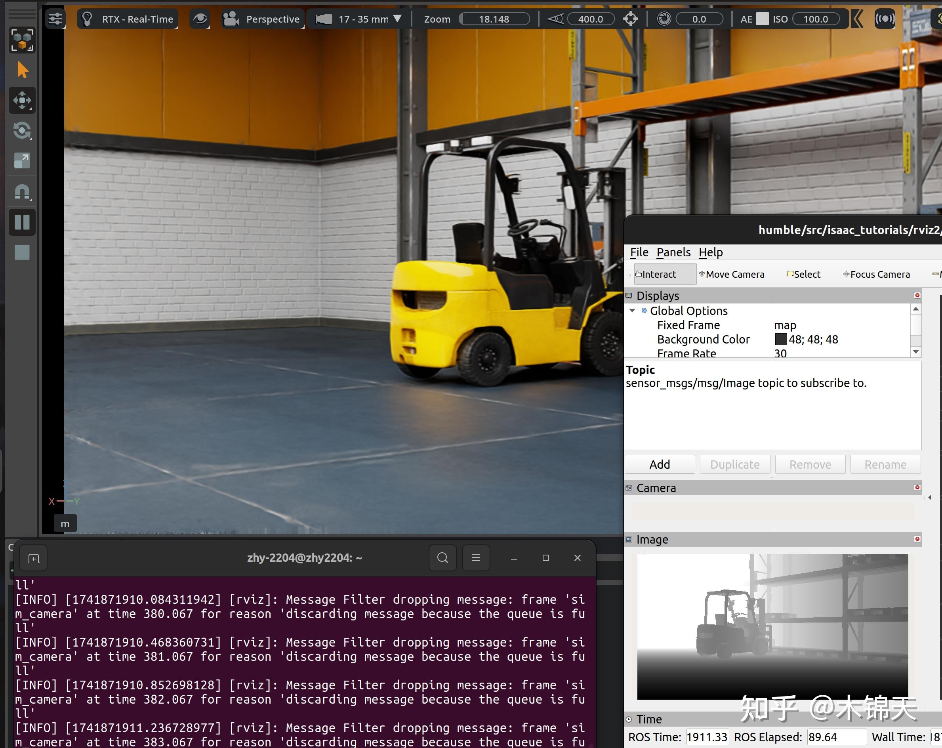Open the Panels menu

(x=673, y=252)
